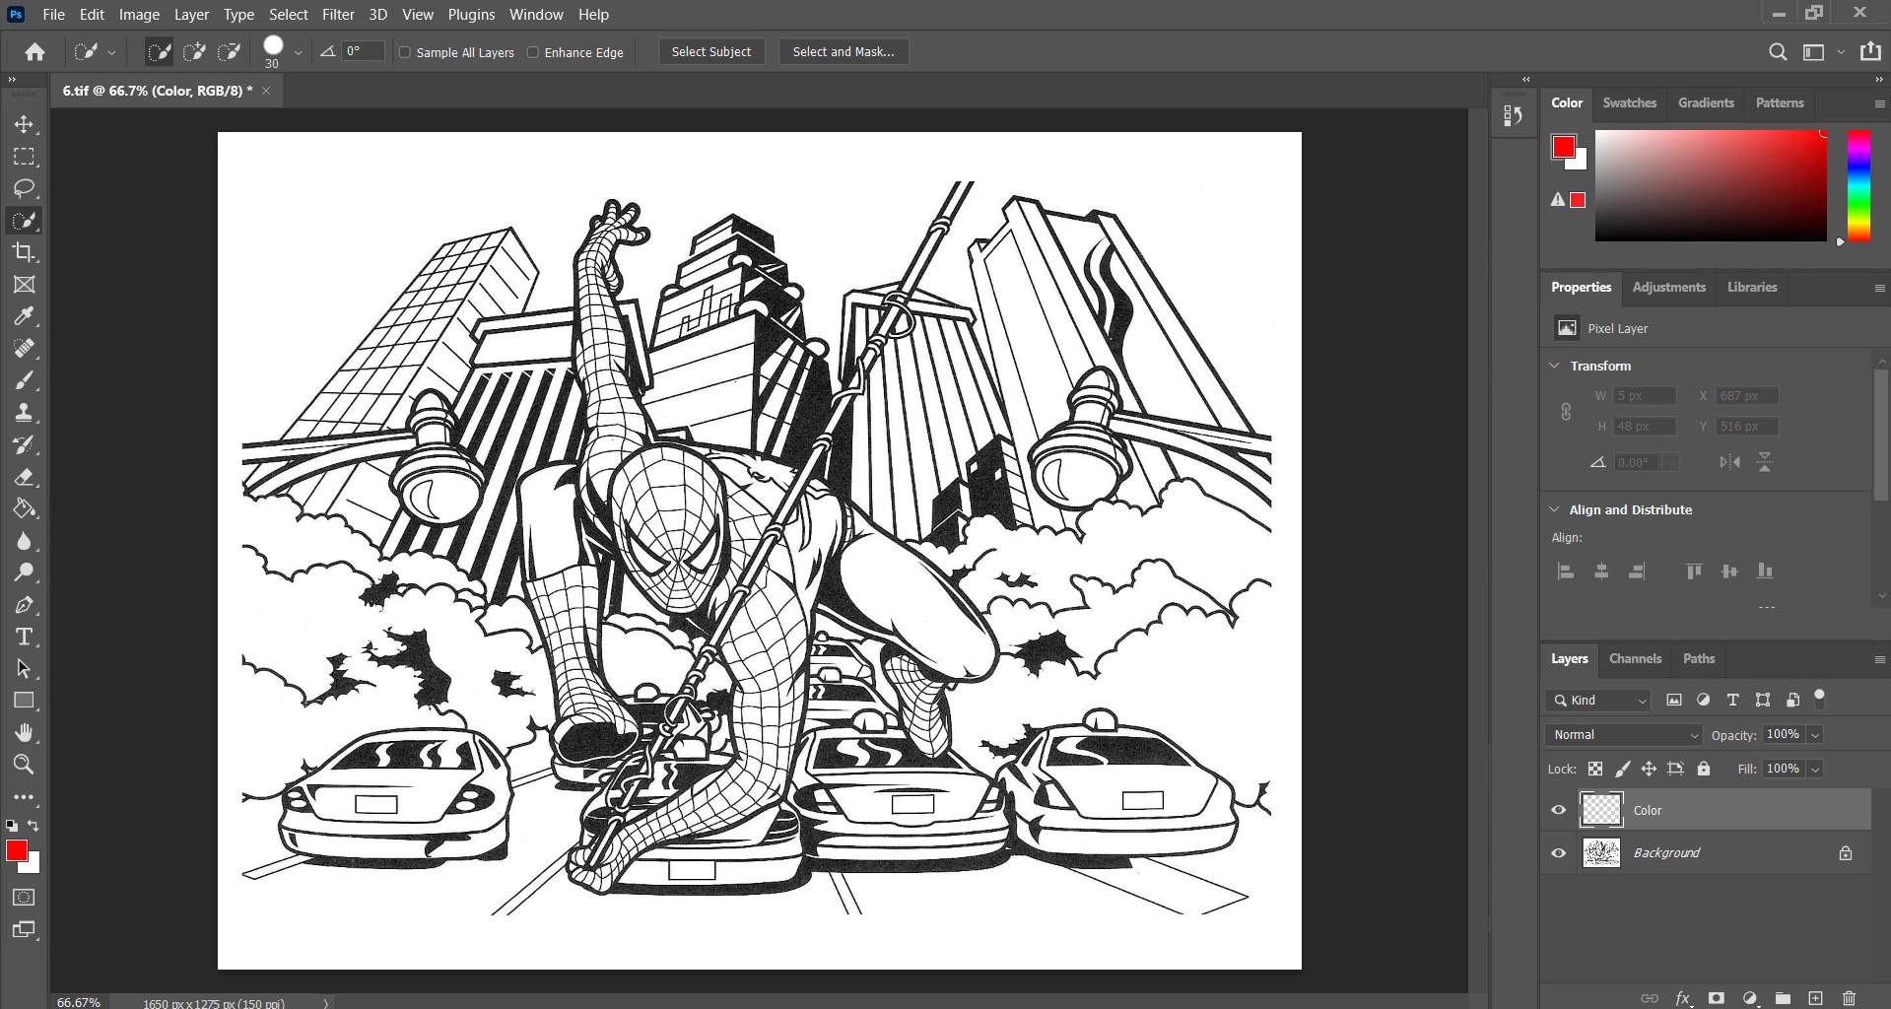The height and width of the screenshot is (1009, 1891).
Task: Click the rainbow hue slider strip
Action: [1858, 185]
